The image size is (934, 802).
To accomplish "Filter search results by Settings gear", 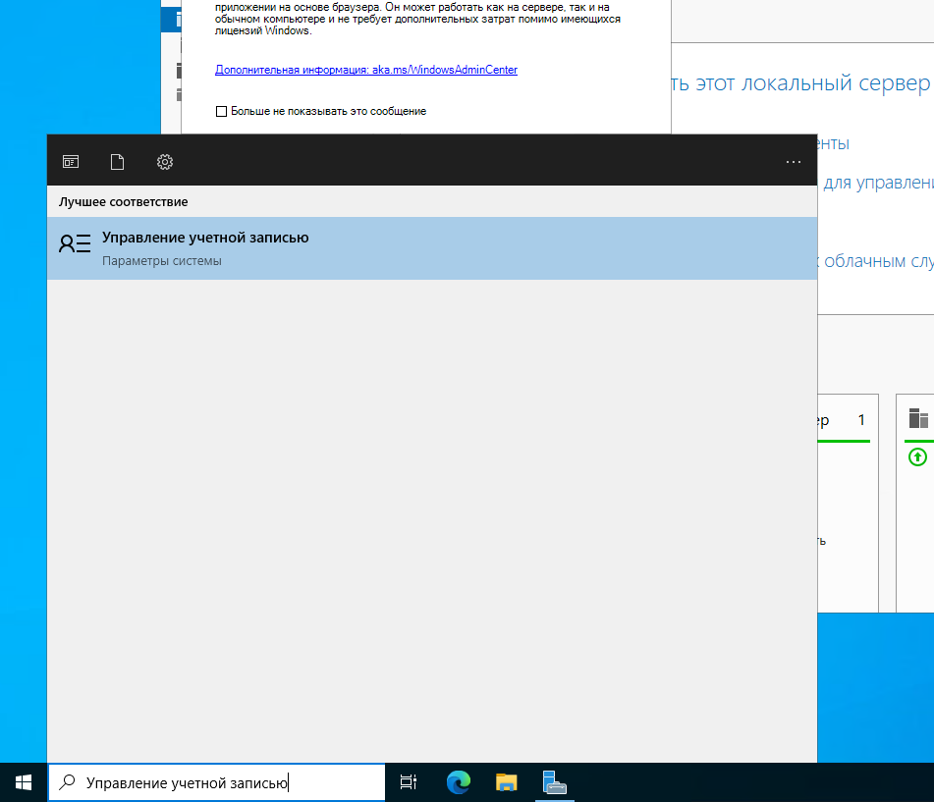I will tap(165, 162).
